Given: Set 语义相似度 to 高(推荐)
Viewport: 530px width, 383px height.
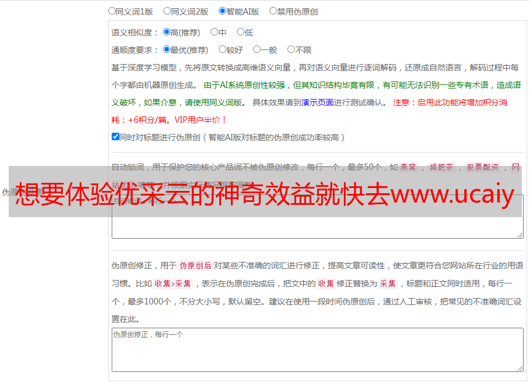Looking at the screenshot, I should tap(166, 32).
